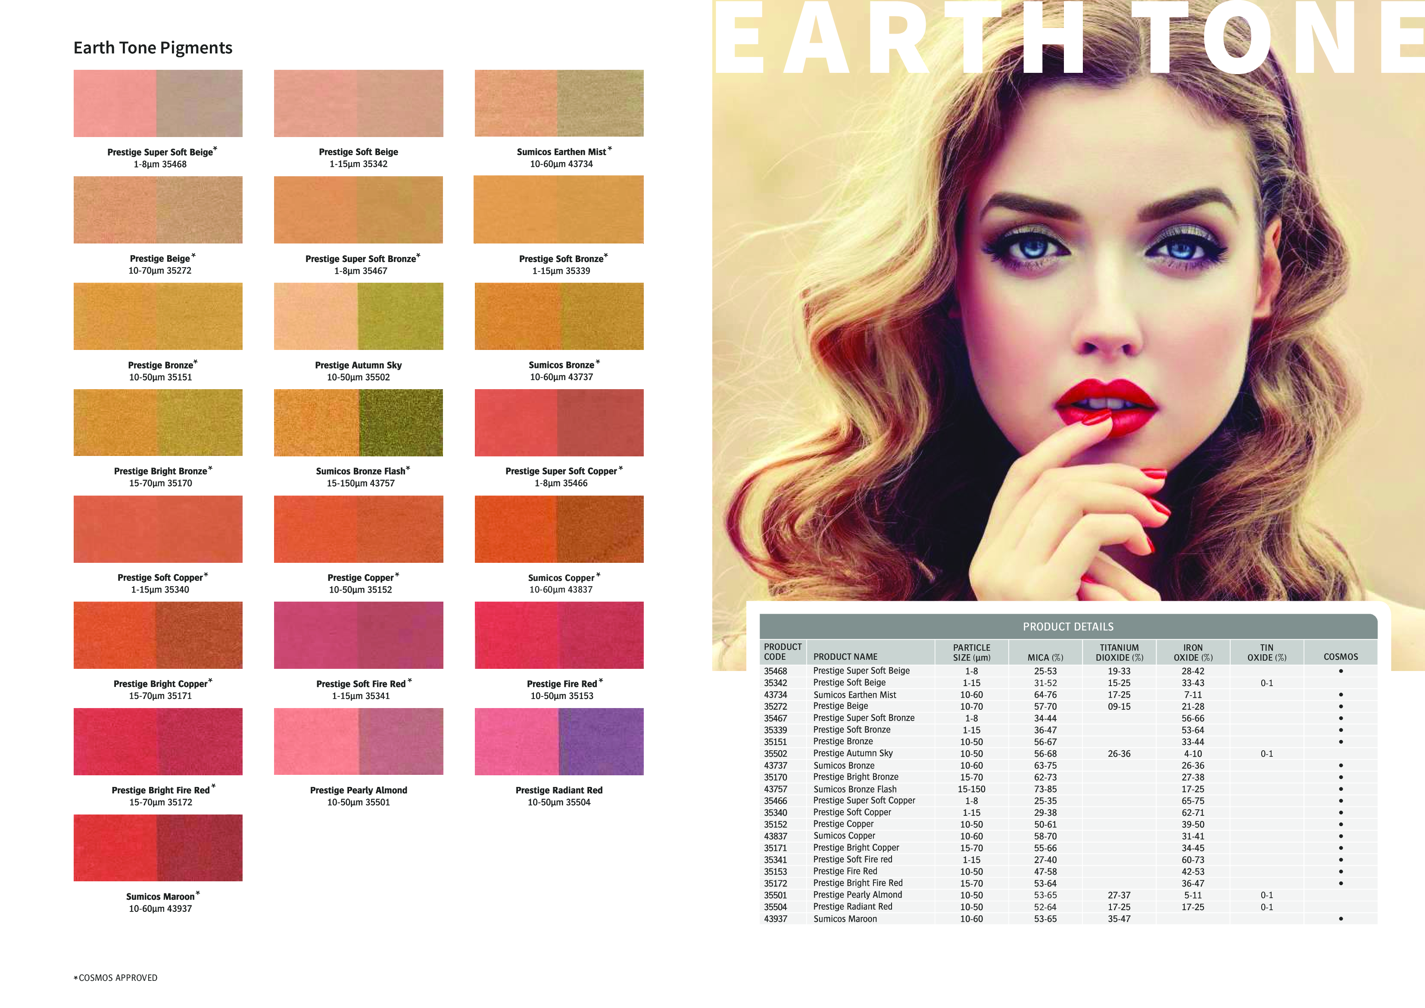1425x1008 pixels.
Task: Click Prestige Radiant Red table row name
Action: [853, 907]
